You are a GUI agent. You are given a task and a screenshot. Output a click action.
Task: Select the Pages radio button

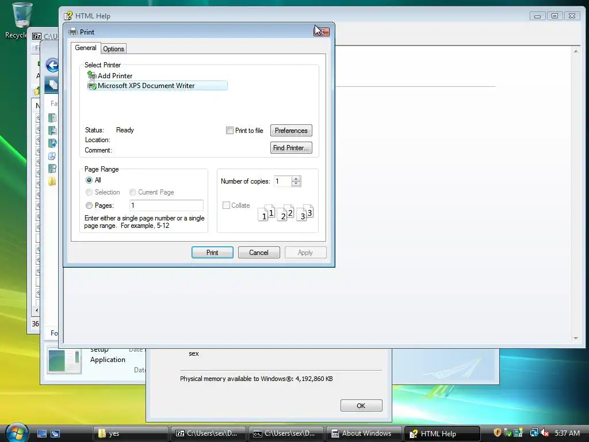tap(89, 205)
